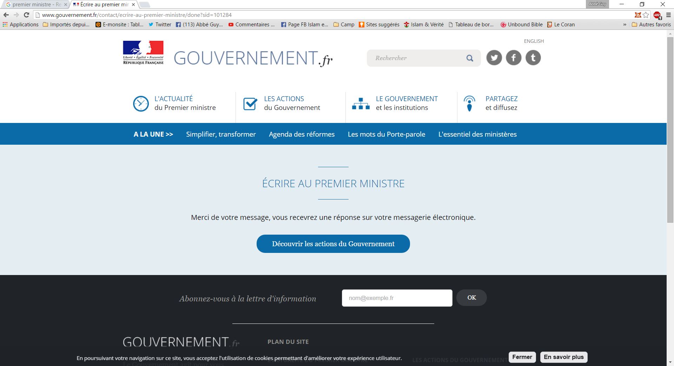This screenshot has height=366, width=674.
Task: Open the Applications bookmarks shortcut
Action: (x=21, y=25)
